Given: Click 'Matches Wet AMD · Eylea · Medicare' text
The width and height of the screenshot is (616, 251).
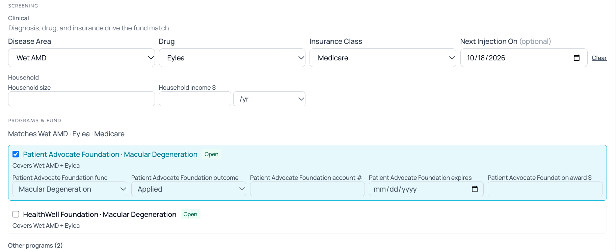Looking at the screenshot, I should tap(66, 134).
